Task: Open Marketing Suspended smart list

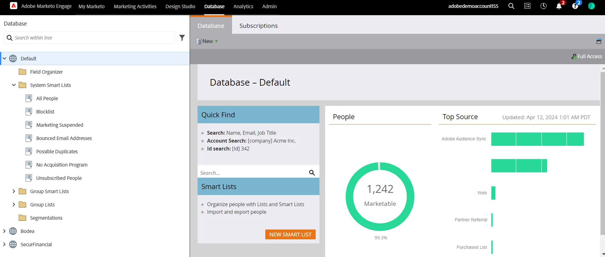Action: (60, 125)
